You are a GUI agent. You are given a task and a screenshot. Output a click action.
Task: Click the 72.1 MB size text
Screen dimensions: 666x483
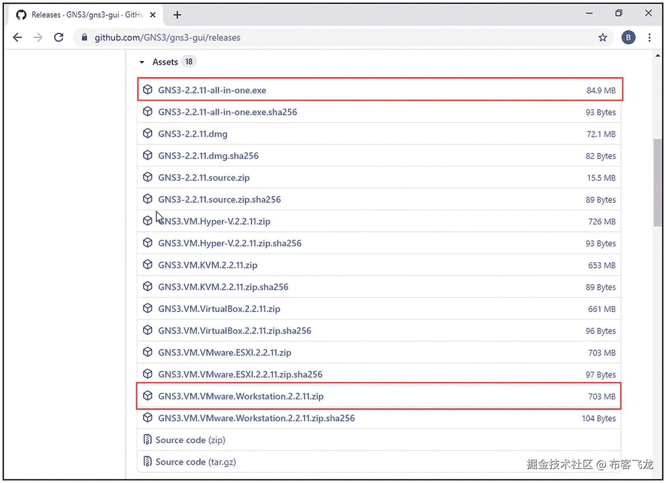601,134
